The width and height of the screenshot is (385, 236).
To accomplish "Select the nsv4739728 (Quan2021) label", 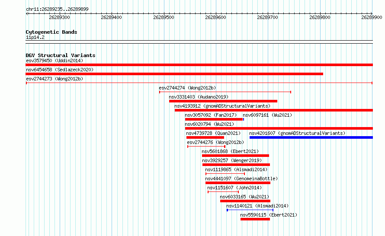I will click(213, 133).
